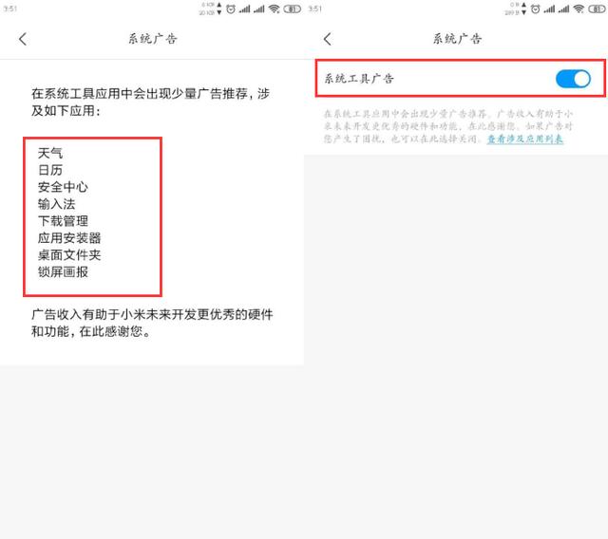This screenshot has height=539, width=608.
Task: Open the 查看涉及应用列表 link
Action: pyautogui.click(x=525, y=139)
